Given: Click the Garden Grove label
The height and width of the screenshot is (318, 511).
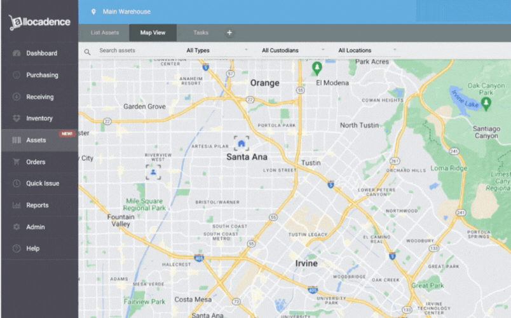Looking at the screenshot, I should pos(144,107).
